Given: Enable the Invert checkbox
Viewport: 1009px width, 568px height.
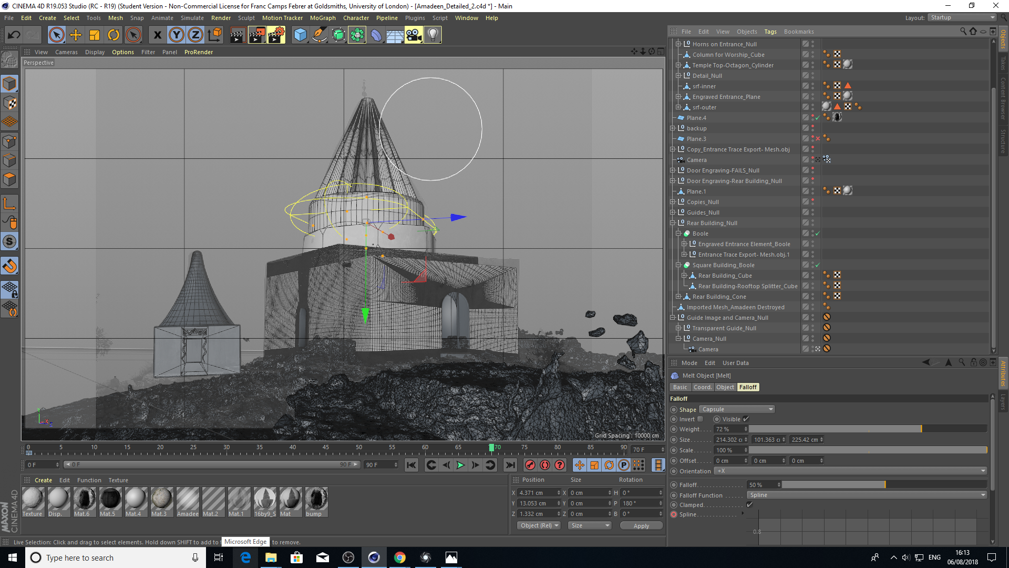Looking at the screenshot, I should pyautogui.click(x=700, y=419).
